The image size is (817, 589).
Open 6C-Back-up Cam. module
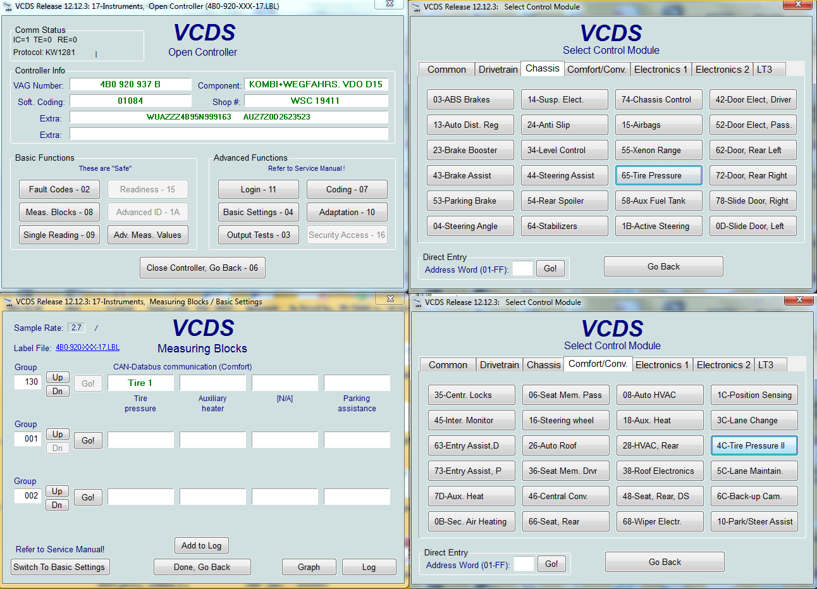point(754,496)
